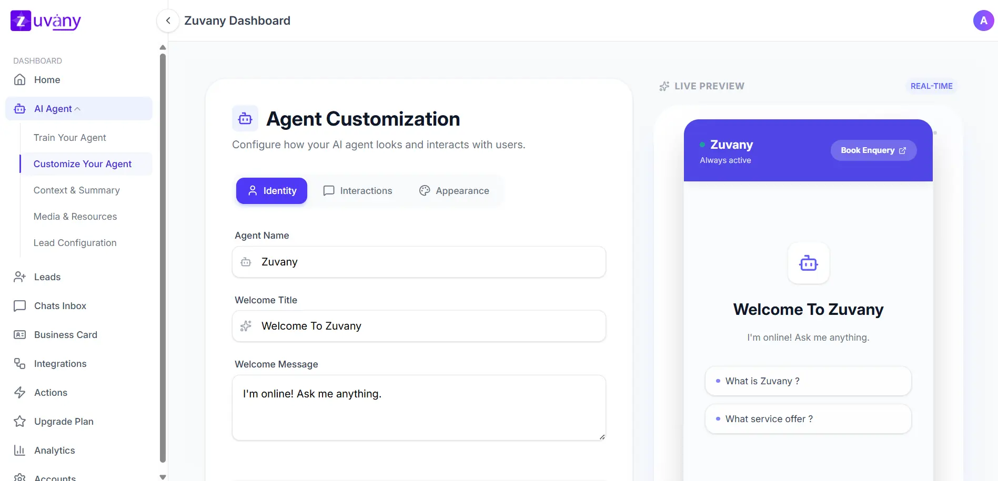Click the Welcome Title input field
This screenshot has height=481, width=998.
tap(419, 326)
